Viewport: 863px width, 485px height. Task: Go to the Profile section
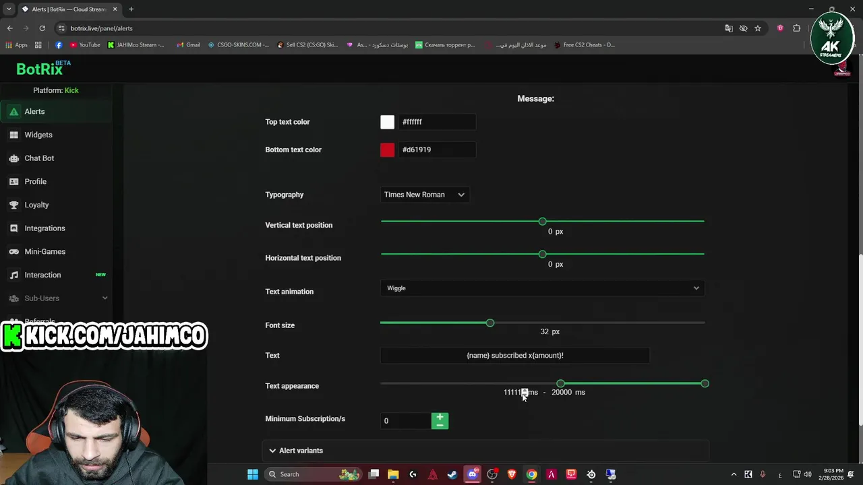(x=57, y=182)
